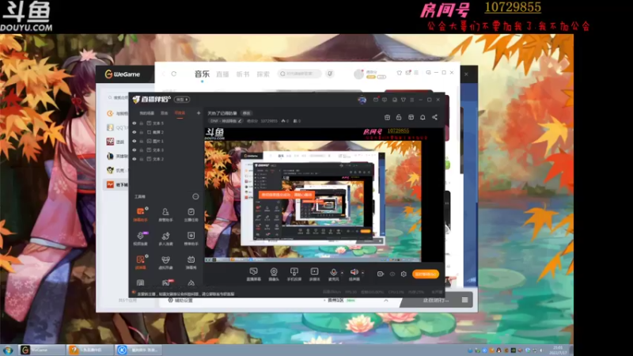This screenshot has width=633, height=356.
Task: Hide the 文本 2 layer with its eye icon
Action: point(135,159)
